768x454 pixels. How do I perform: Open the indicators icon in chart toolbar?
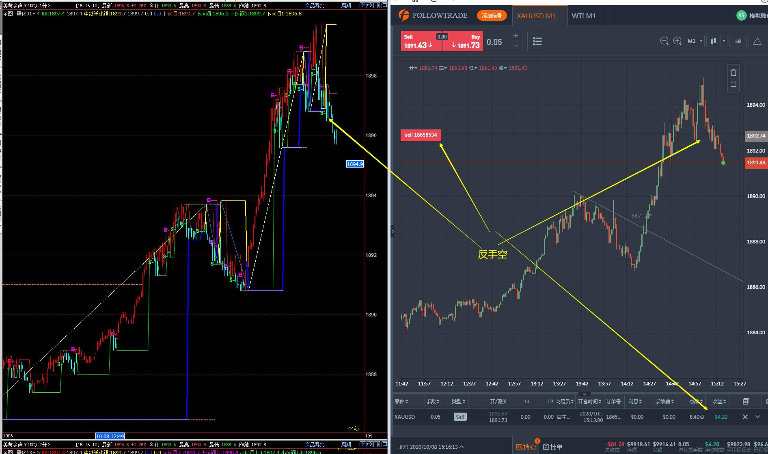738,41
